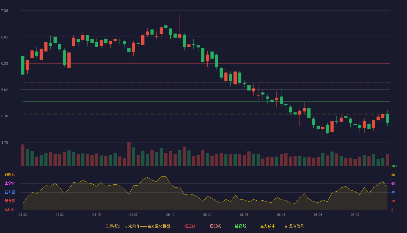Click the 龙吟信号 triangle legend icon

coord(286,226)
